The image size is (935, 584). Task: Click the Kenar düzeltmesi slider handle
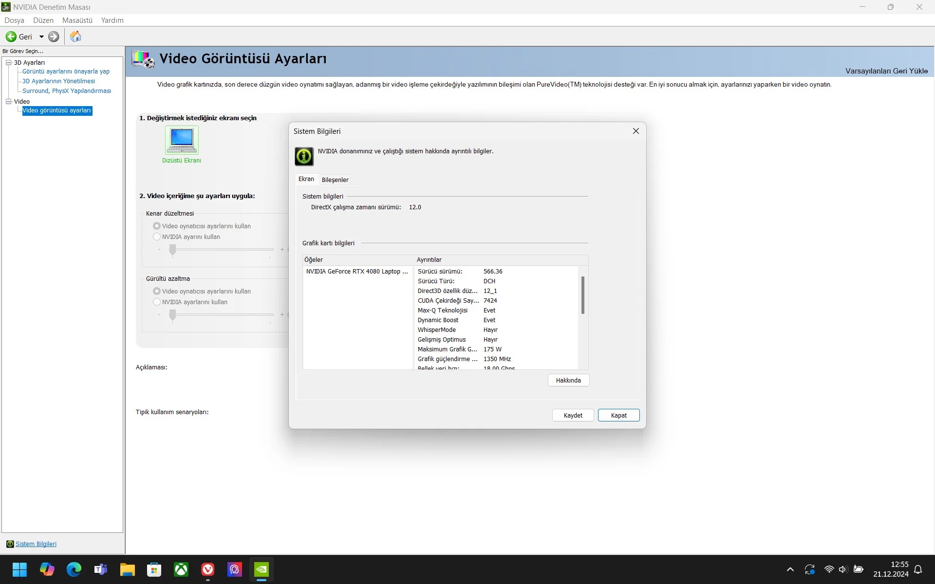(x=172, y=250)
